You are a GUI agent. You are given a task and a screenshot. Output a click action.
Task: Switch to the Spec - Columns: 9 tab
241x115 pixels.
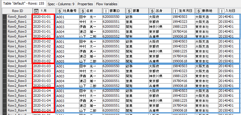[61, 4]
